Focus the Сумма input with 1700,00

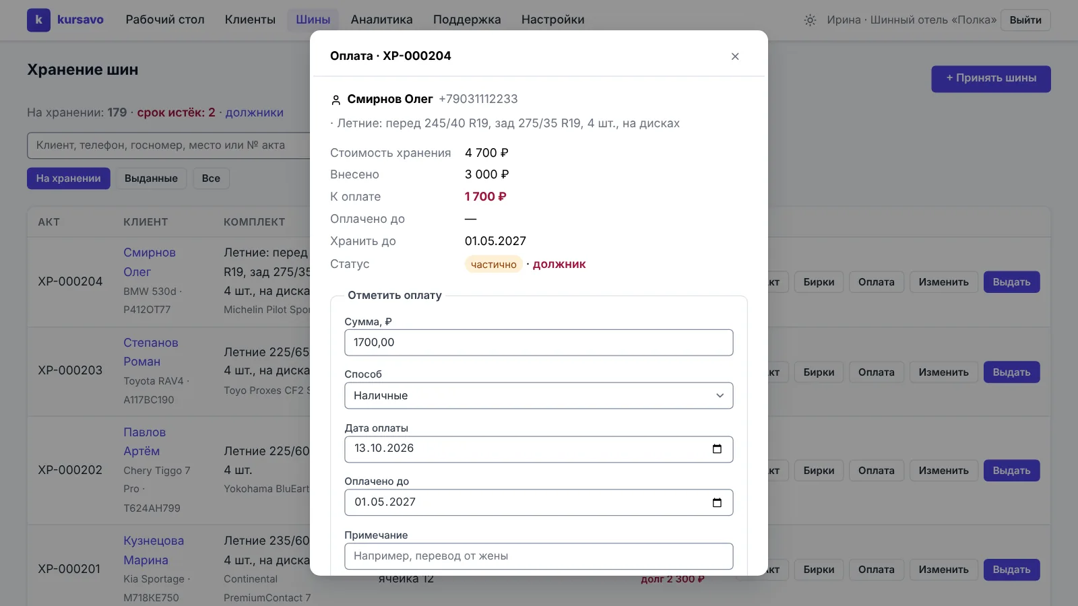tap(538, 343)
